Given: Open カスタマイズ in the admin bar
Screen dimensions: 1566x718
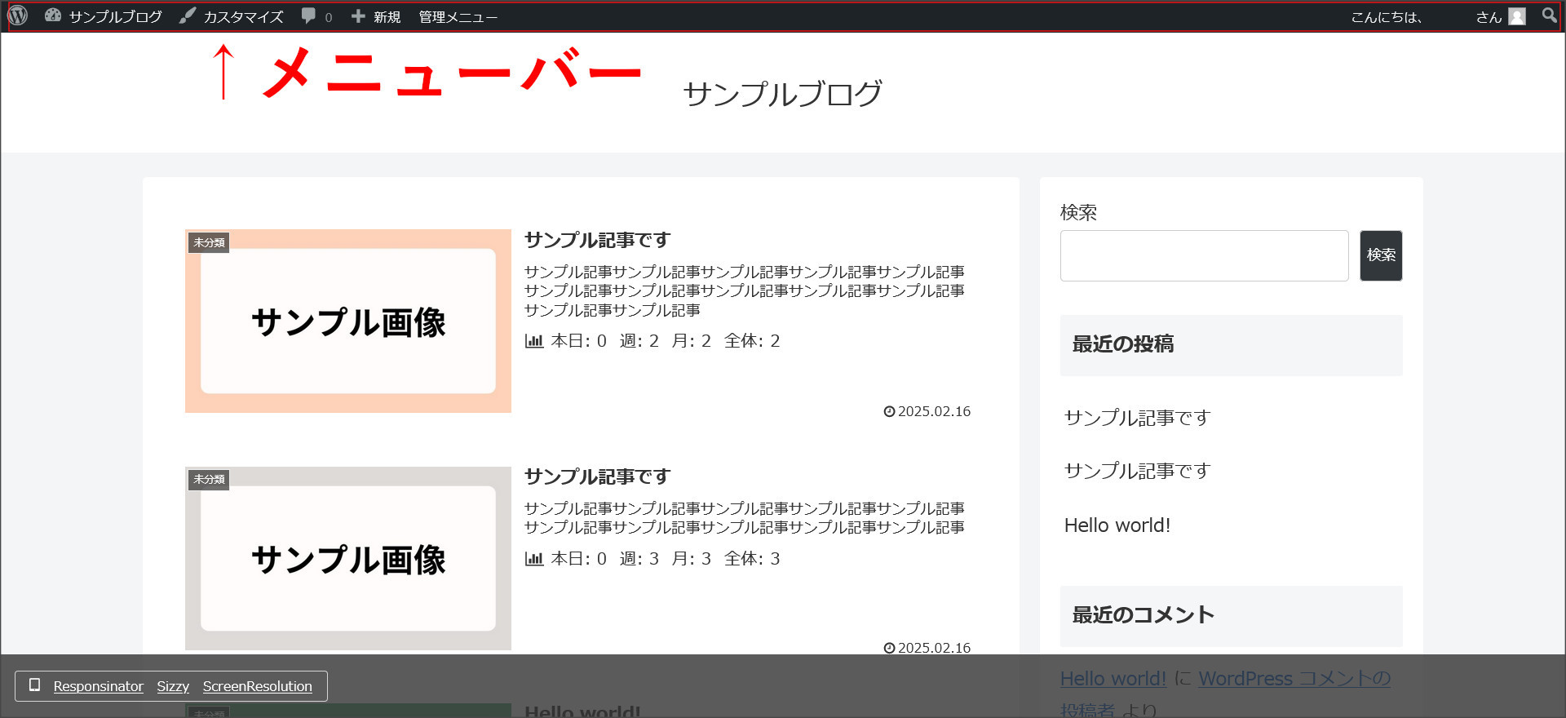Looking at the screenshot, I should pos(232,16).
